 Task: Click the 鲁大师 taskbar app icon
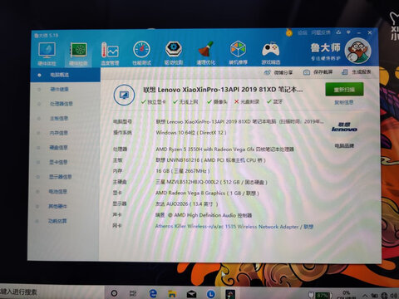coord(230,294)
